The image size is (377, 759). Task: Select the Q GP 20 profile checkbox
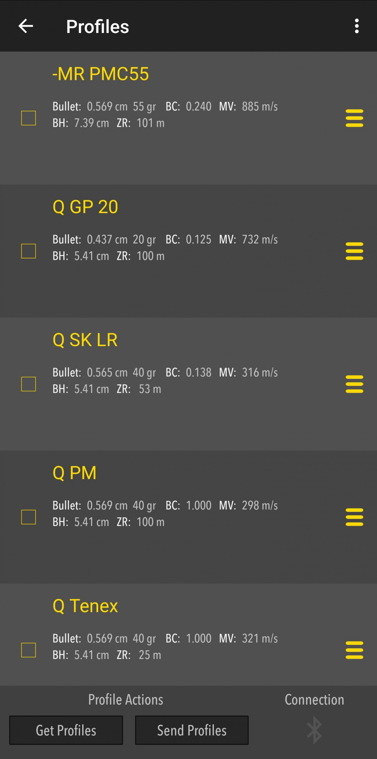coord(29,251)
